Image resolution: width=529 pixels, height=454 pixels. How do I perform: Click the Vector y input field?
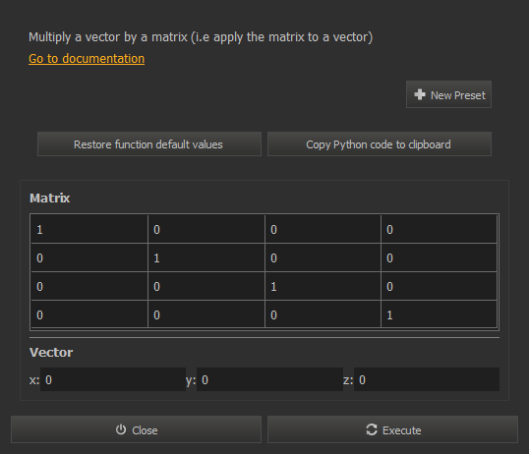pyautogui.click(x=269, y=379)
